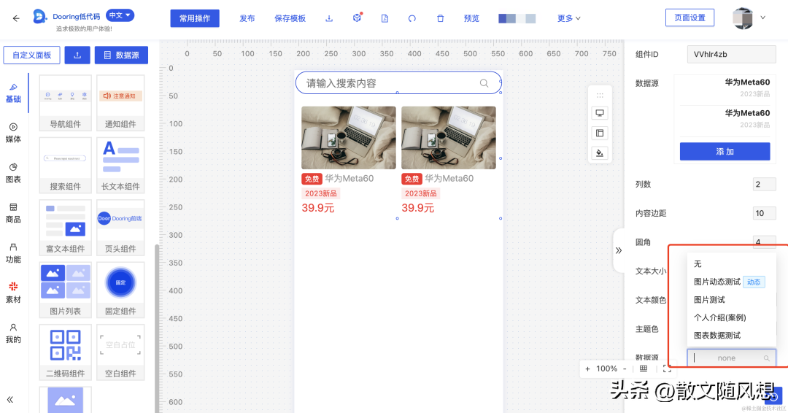Click the refresh circular arrow icon
Screen dimensions: 788x413
(412, 18)
